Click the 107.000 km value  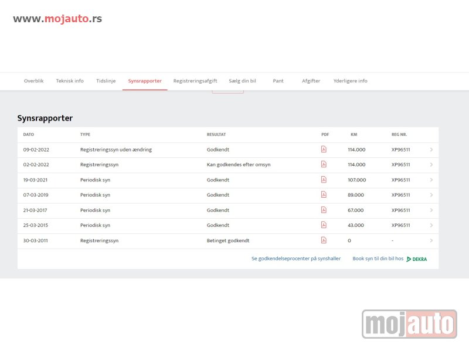coord(357,180)
